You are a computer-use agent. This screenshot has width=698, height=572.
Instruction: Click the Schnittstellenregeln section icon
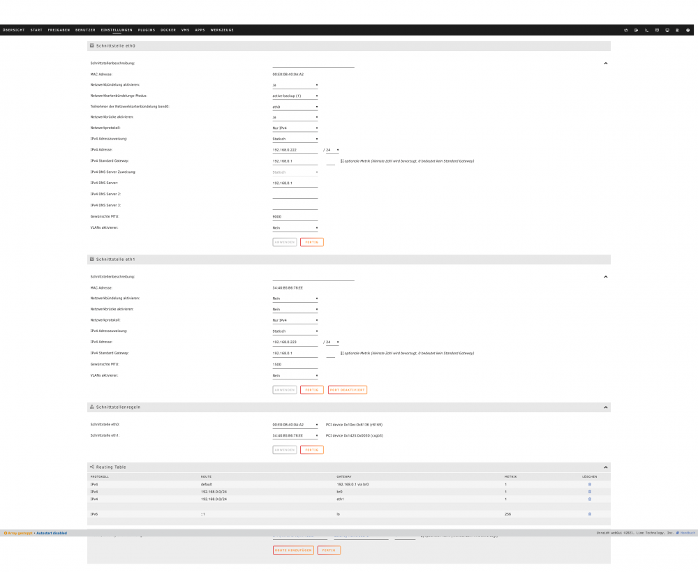coord(92,407)
